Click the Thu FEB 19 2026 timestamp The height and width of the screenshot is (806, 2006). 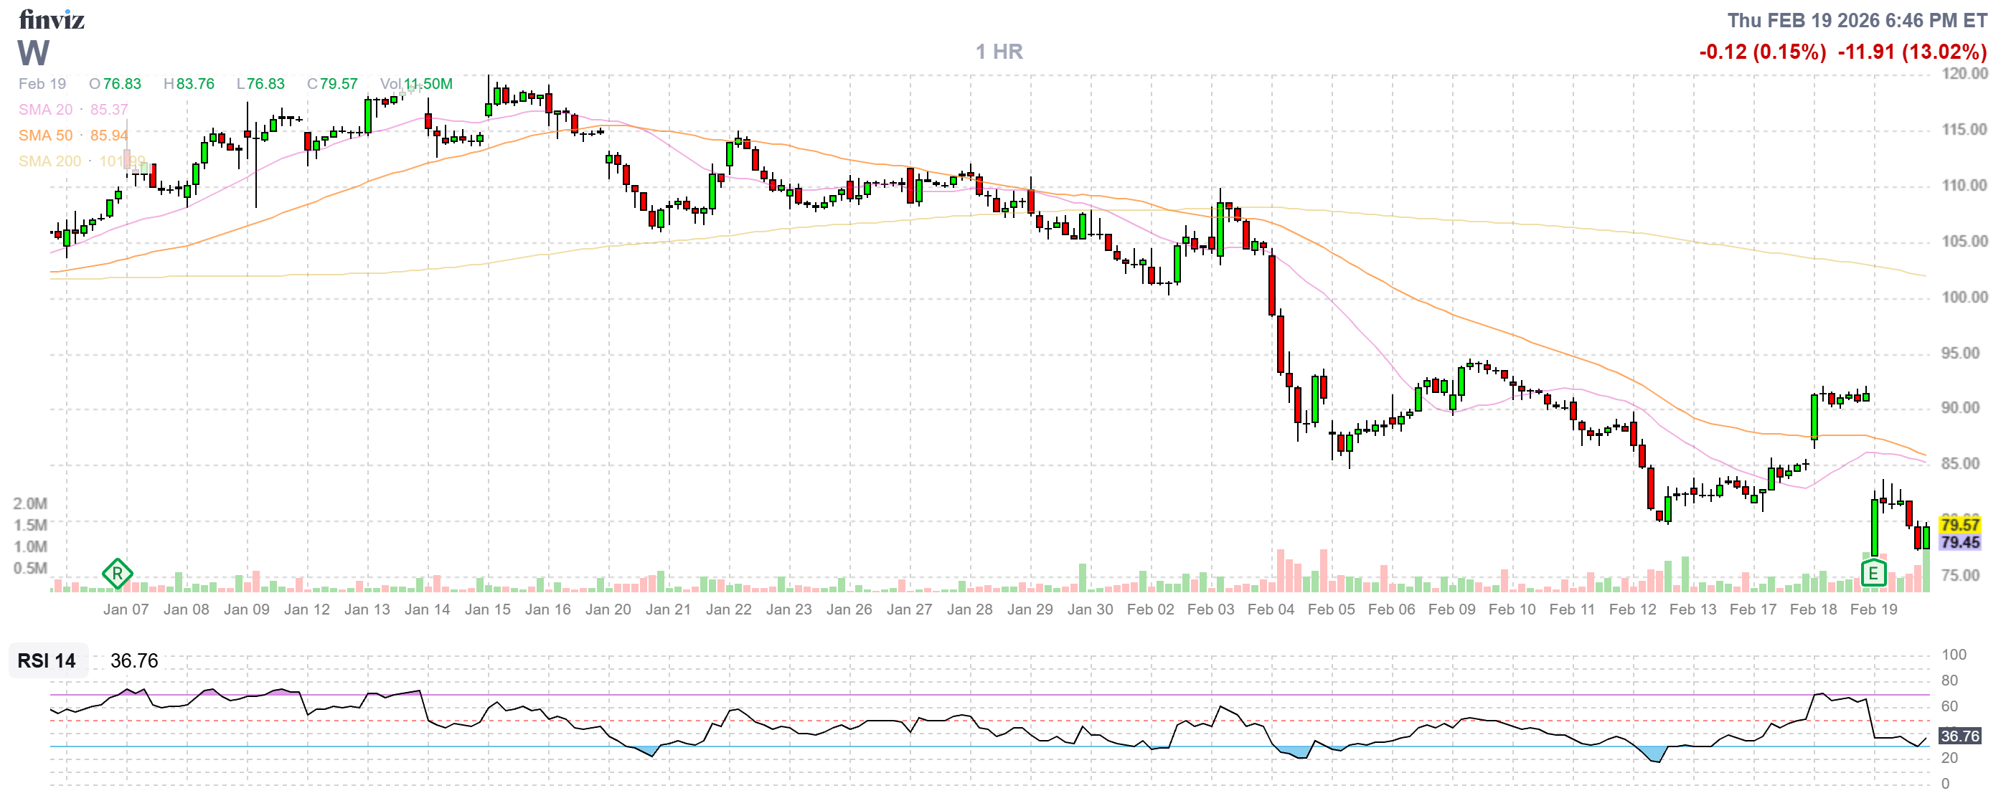pos(1857,20)
